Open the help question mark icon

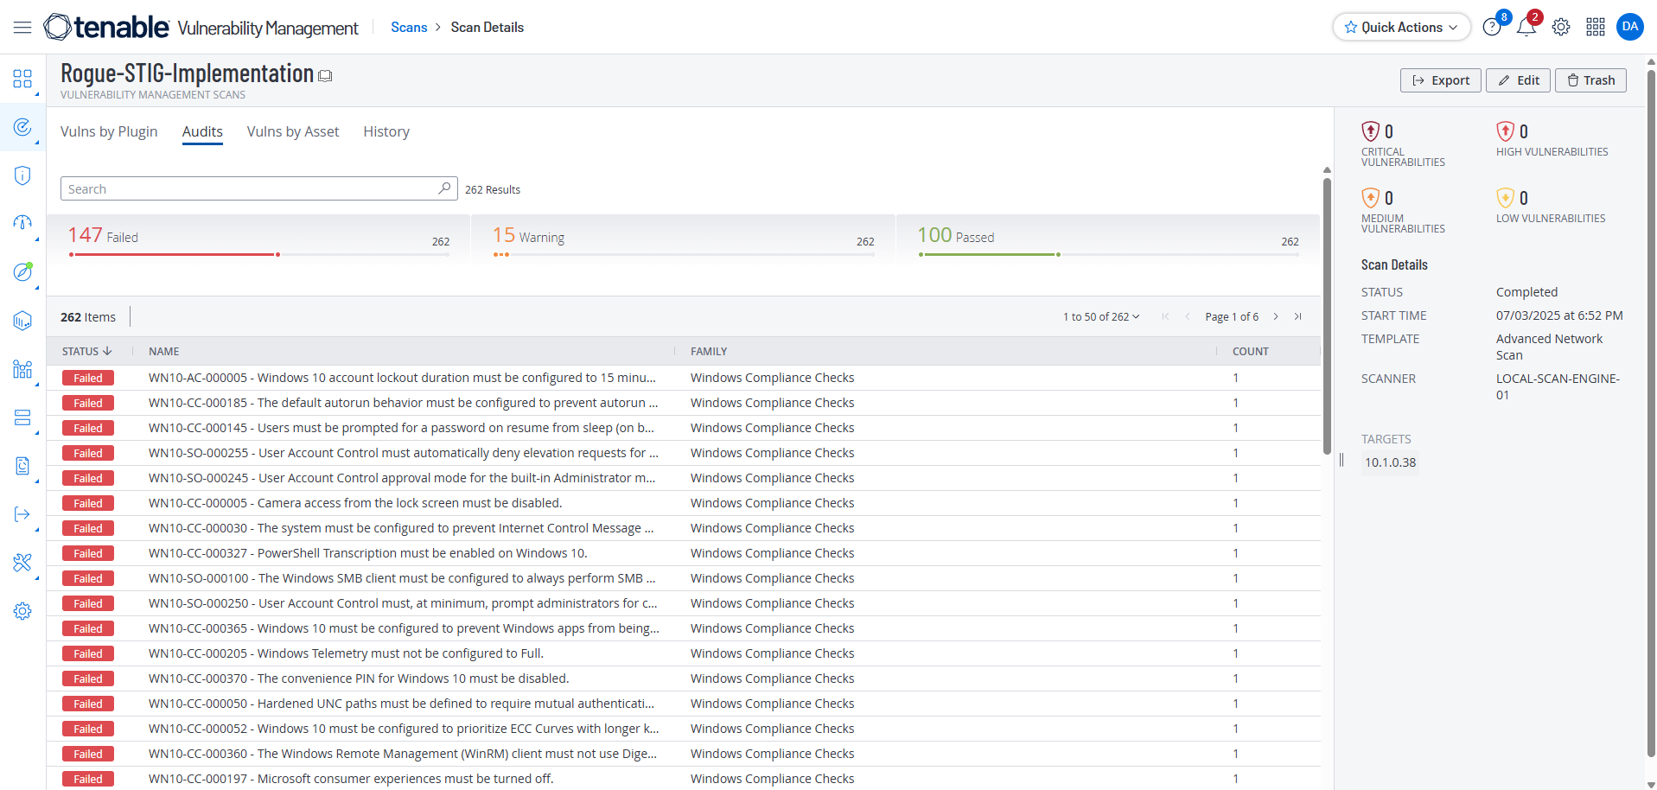(1491, 28)
